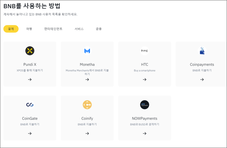The height and width of the screenshot is (148, 227).
Task: Click the HTC logo icon
Action: (x=144, y=51)
